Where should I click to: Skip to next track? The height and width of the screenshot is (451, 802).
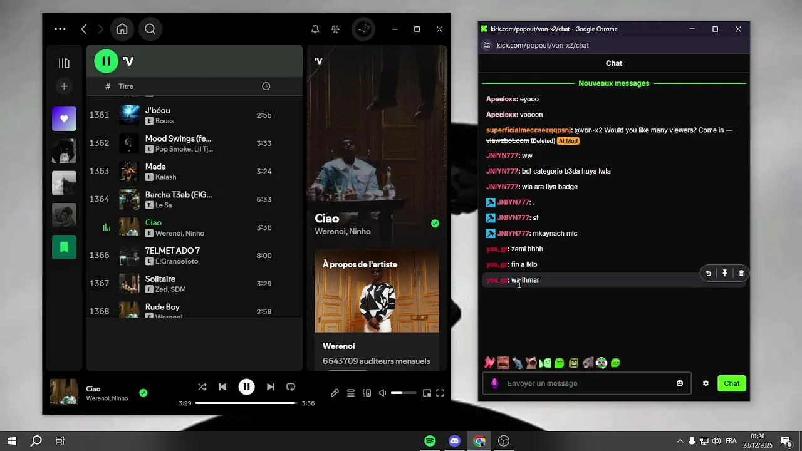271,387
